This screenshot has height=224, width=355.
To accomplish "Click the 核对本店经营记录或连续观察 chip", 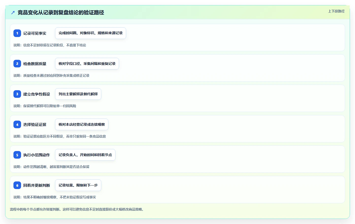I will [82, 124].
